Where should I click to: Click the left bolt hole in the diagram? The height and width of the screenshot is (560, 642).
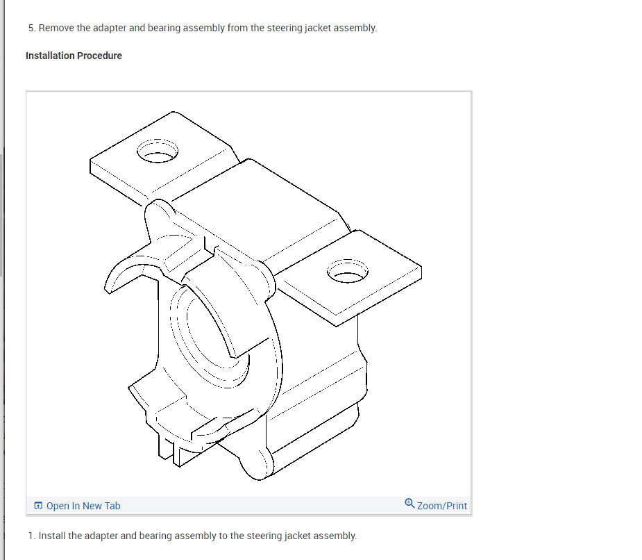158,151
